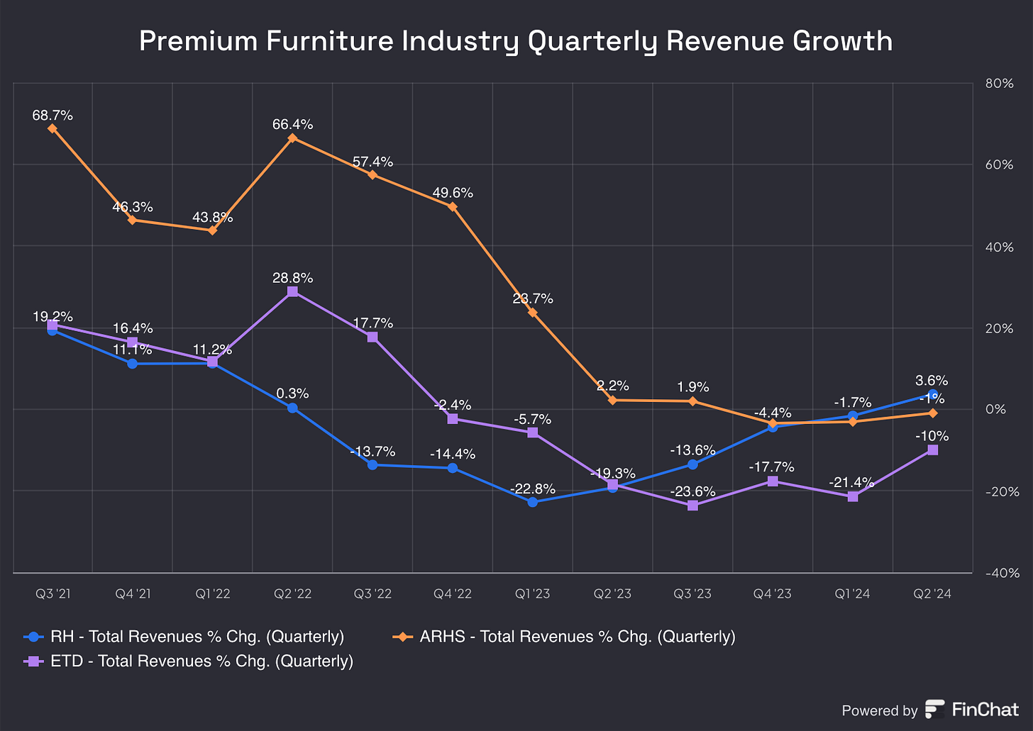This screenshot has height=731, width=1033.
Task: Click the Q2 '22 axis label
Action: click(x=292, y=594)
